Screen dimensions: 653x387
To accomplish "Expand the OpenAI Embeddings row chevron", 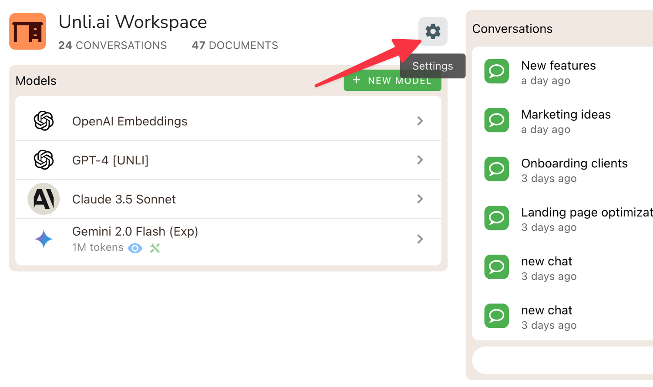I will pos(420,121).
